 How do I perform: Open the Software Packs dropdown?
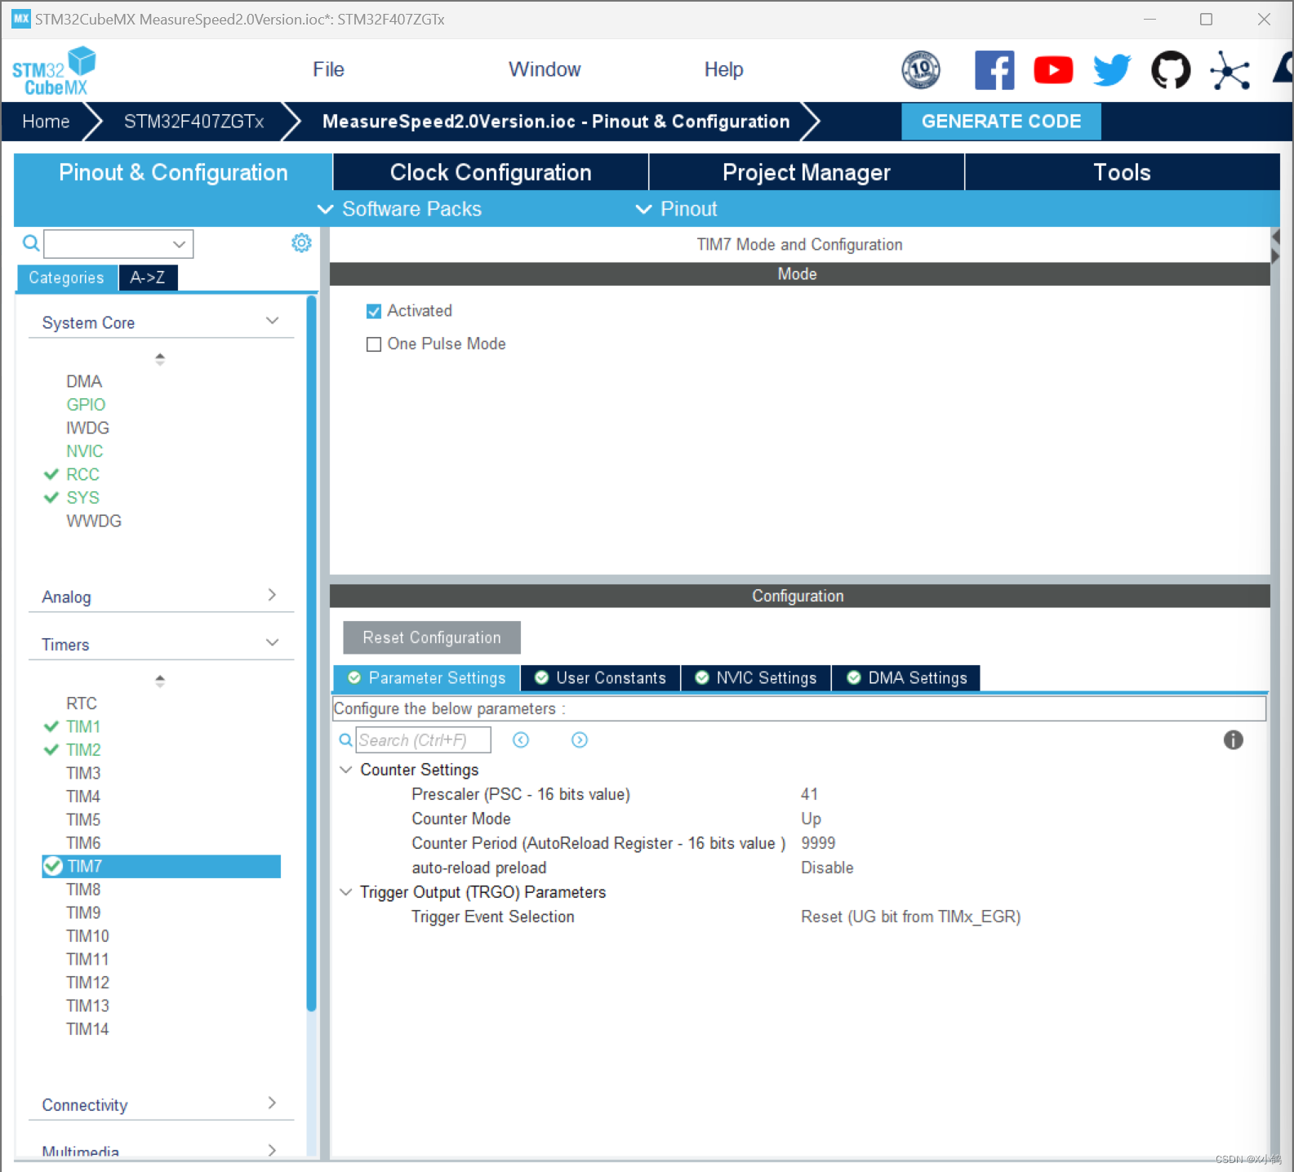point(400,209)
